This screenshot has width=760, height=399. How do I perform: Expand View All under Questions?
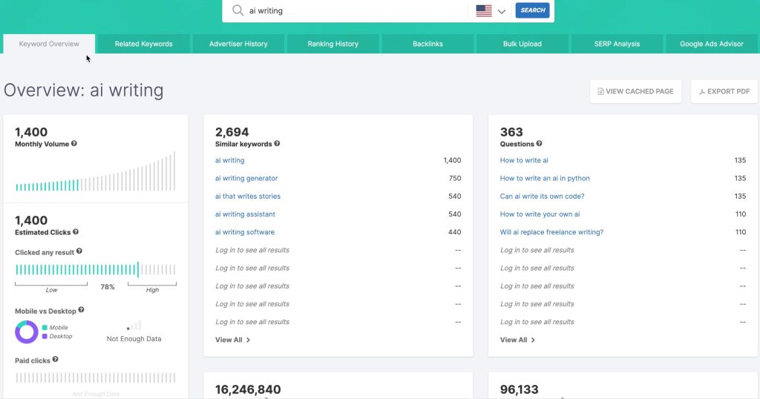[x=517, y=340]
